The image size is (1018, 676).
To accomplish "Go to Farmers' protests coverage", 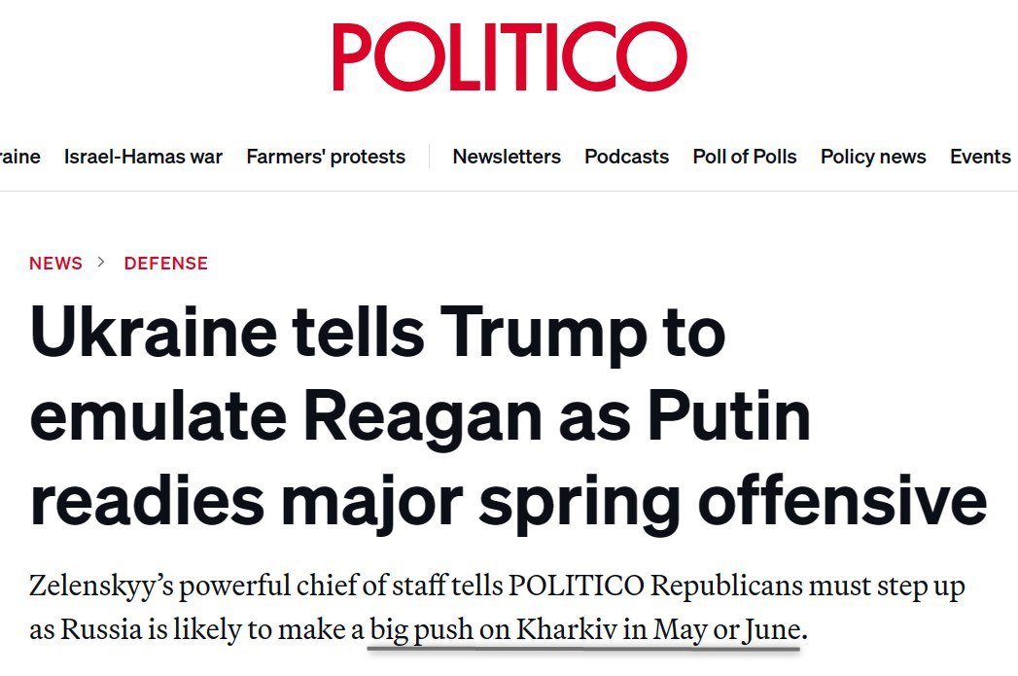I will coord(326,157).
